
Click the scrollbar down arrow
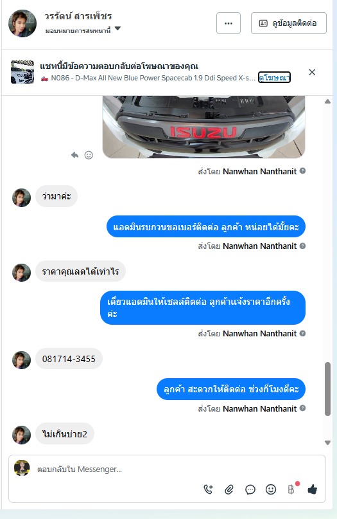coord(327,442)
